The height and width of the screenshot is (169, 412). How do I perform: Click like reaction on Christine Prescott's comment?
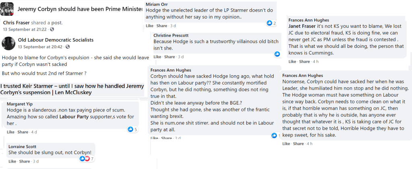coord(277,54)
